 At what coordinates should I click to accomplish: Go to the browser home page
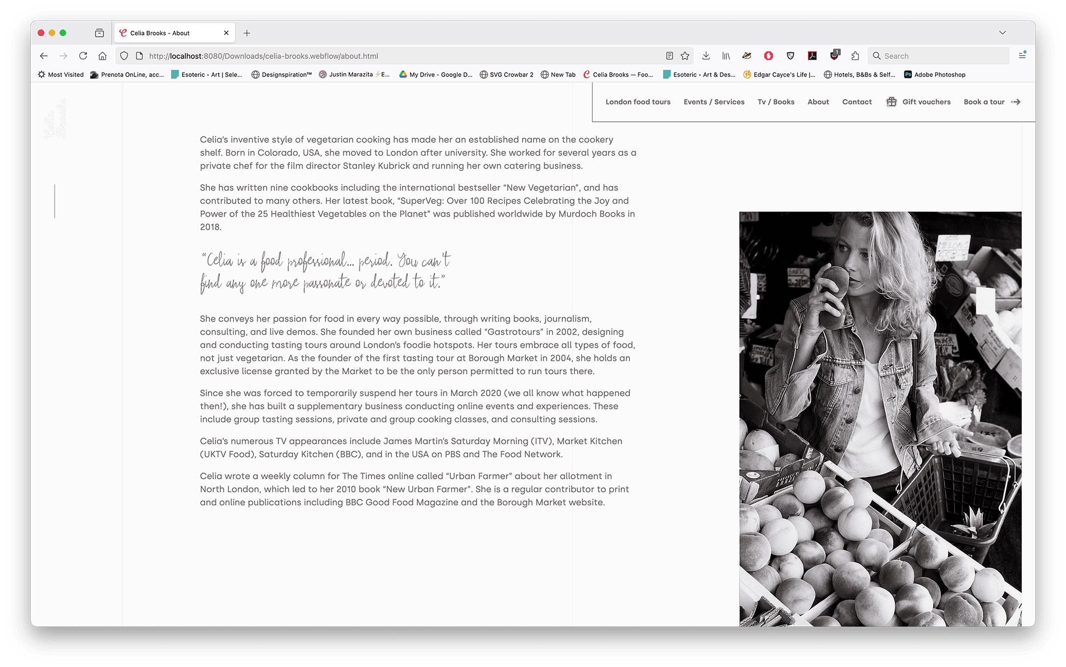tap(102, 56)
